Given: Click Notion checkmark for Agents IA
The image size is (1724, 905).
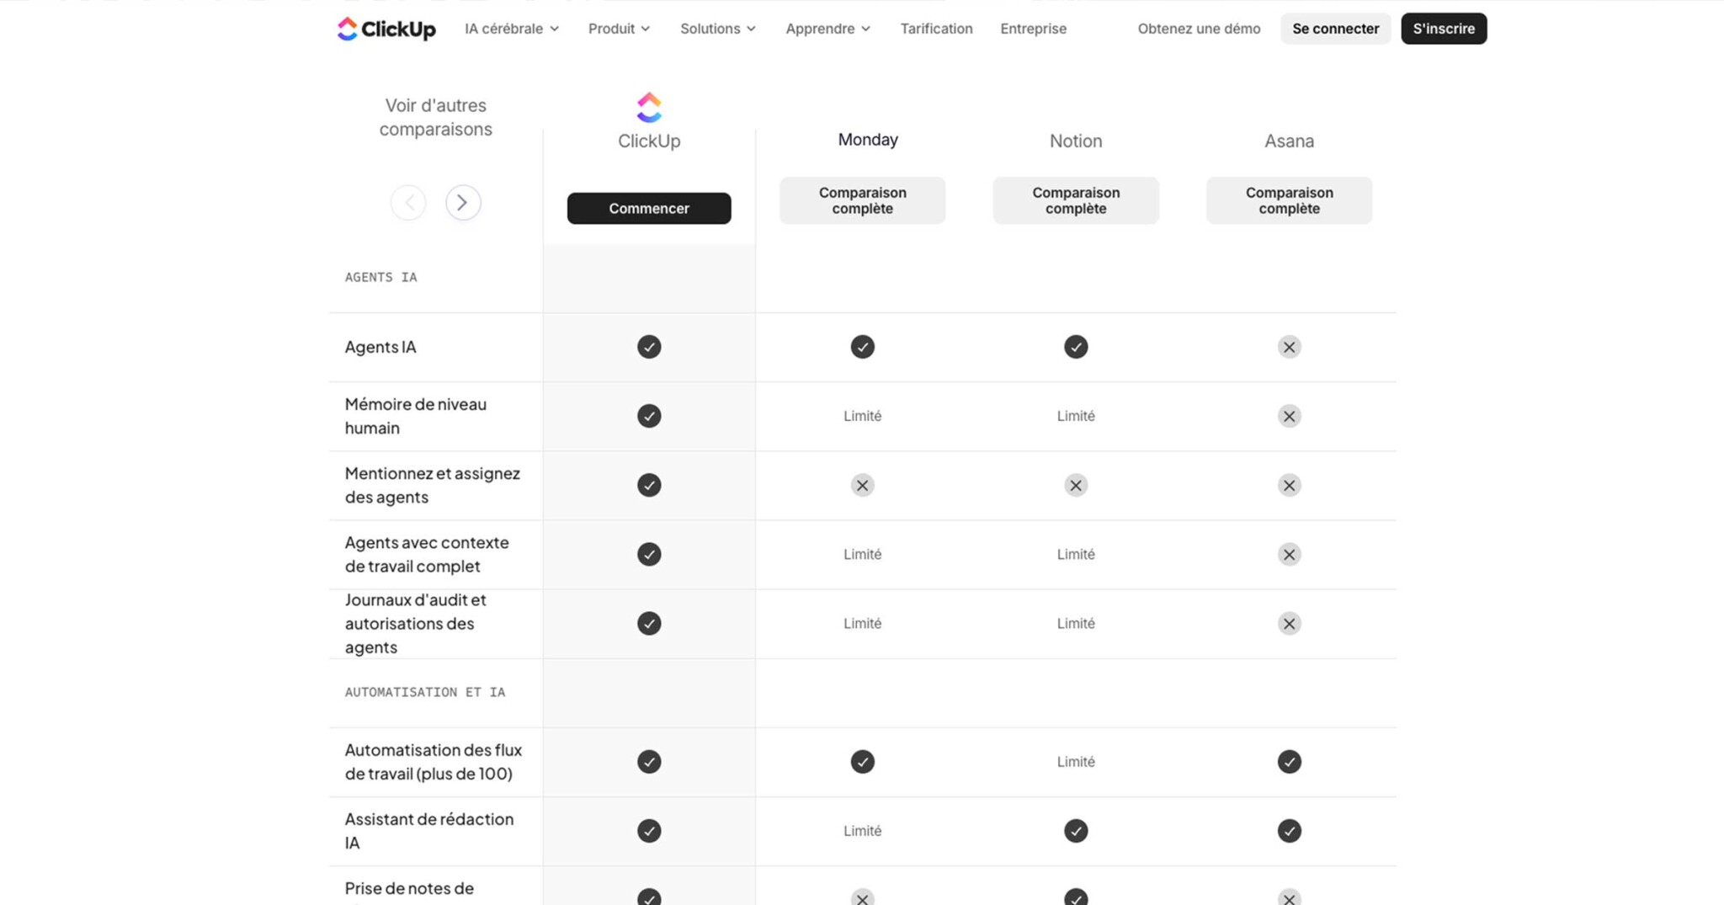Looking at the screenshot, I should 1076,347.
